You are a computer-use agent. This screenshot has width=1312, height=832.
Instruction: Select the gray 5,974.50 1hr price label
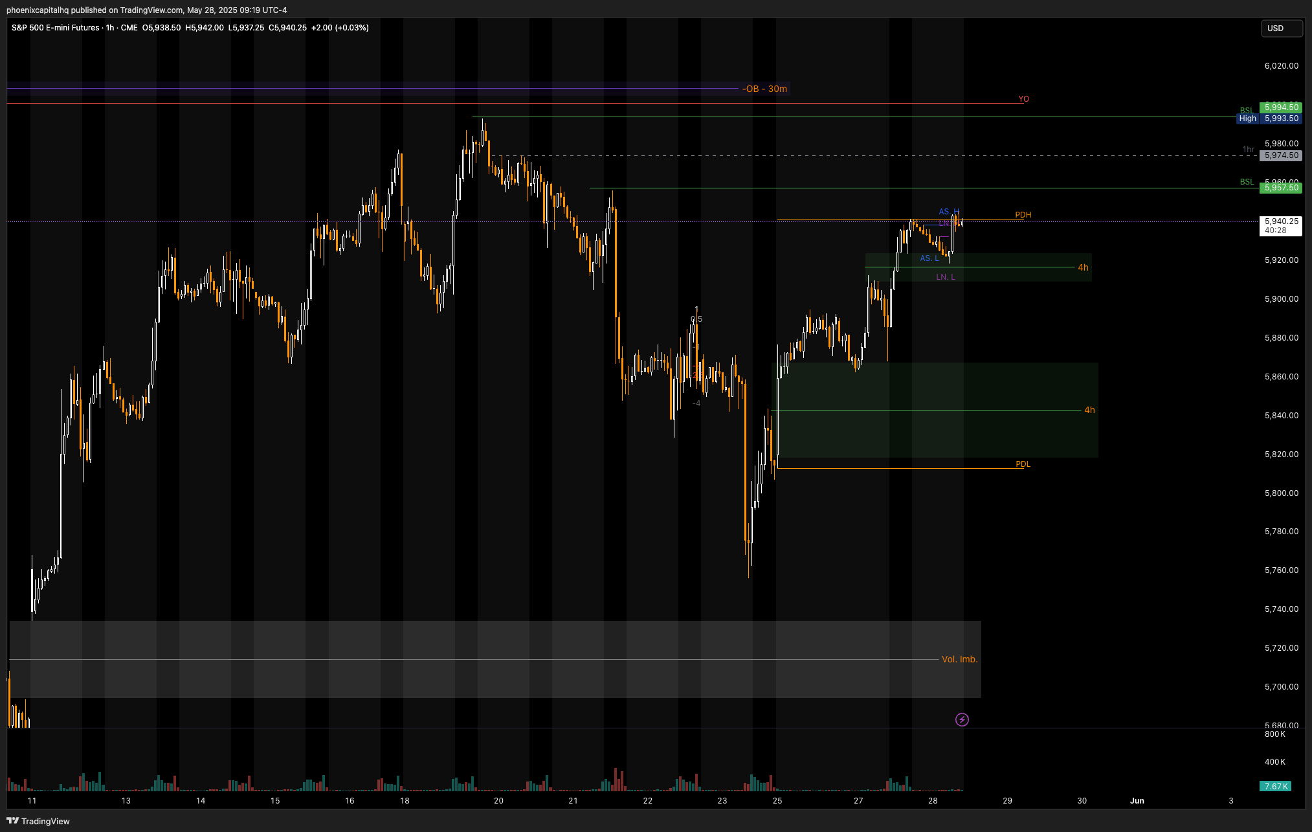tap(1281, 155)
